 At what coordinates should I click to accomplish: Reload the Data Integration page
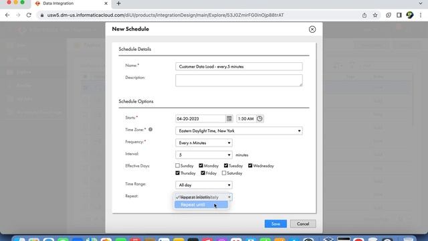[29, 15]
